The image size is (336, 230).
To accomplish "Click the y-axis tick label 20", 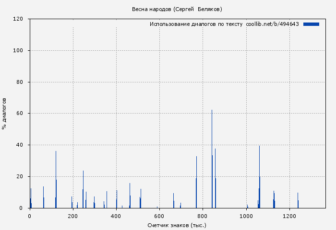I will tap(20, 177).
